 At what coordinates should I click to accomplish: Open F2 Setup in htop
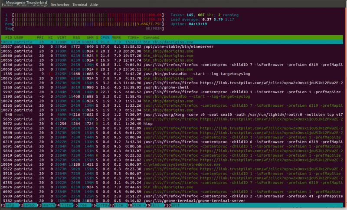28,205
